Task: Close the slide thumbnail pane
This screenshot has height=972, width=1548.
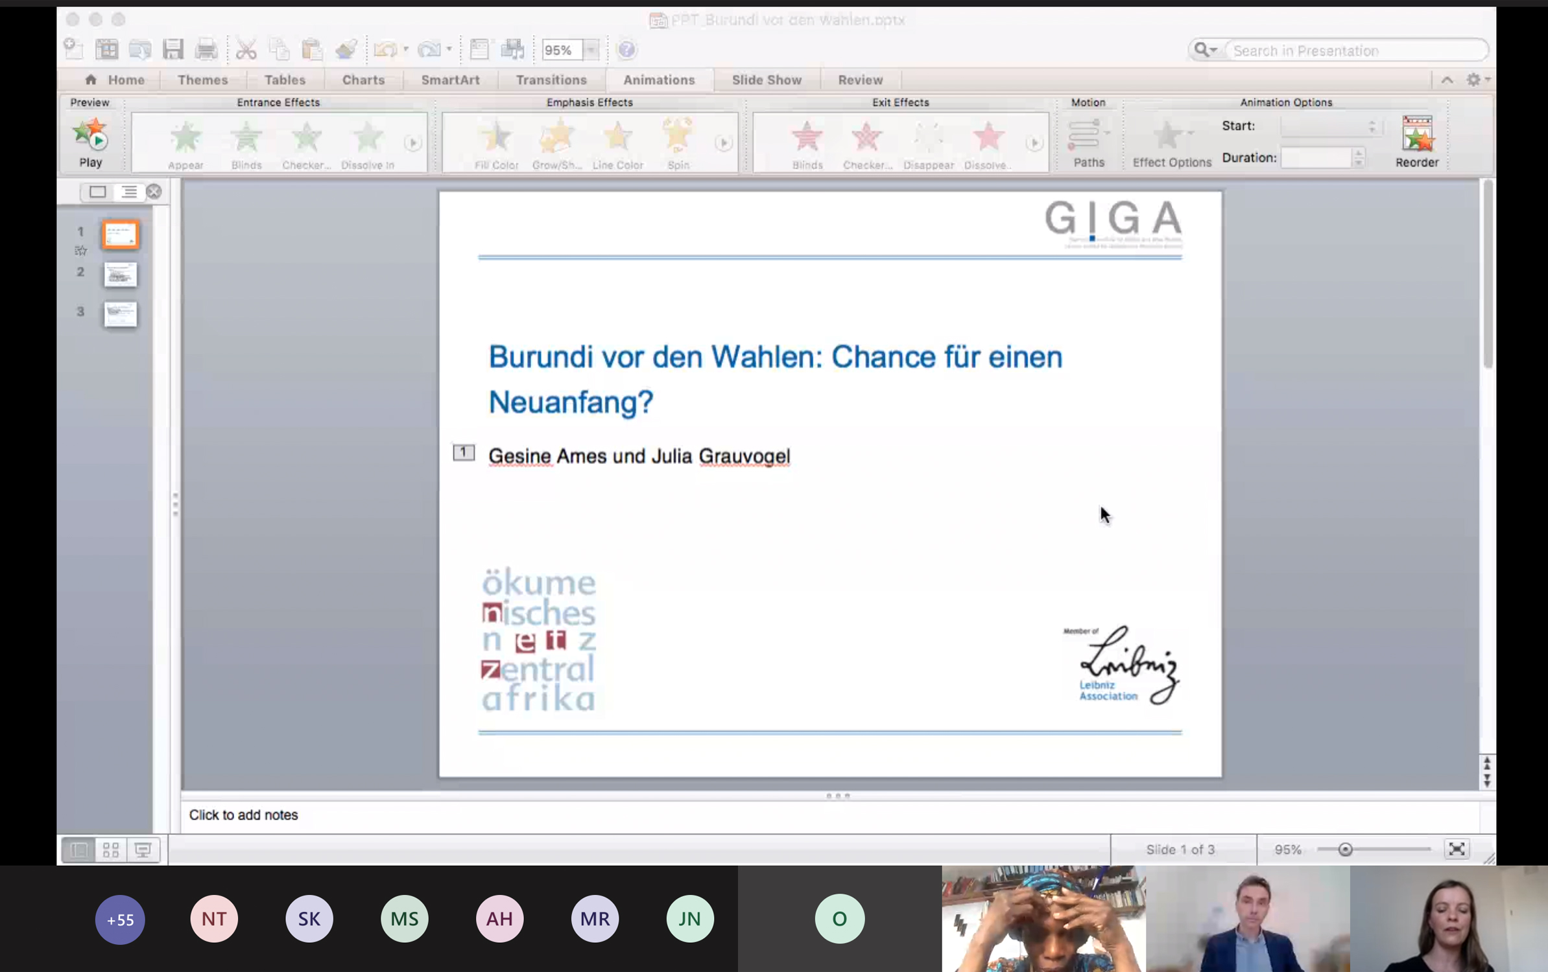Action: pyautogui.click(x=154, y=191)
